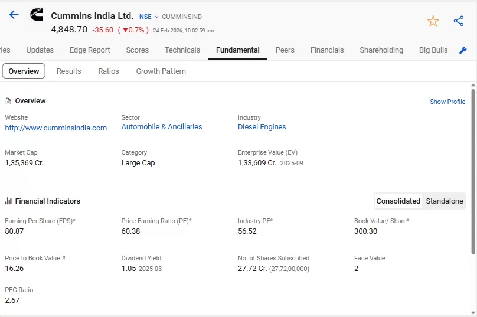Click the Market Cap value 1,35,369 Cr.
Viewport: 477px width, 317px height.
(x=24, y=163)
